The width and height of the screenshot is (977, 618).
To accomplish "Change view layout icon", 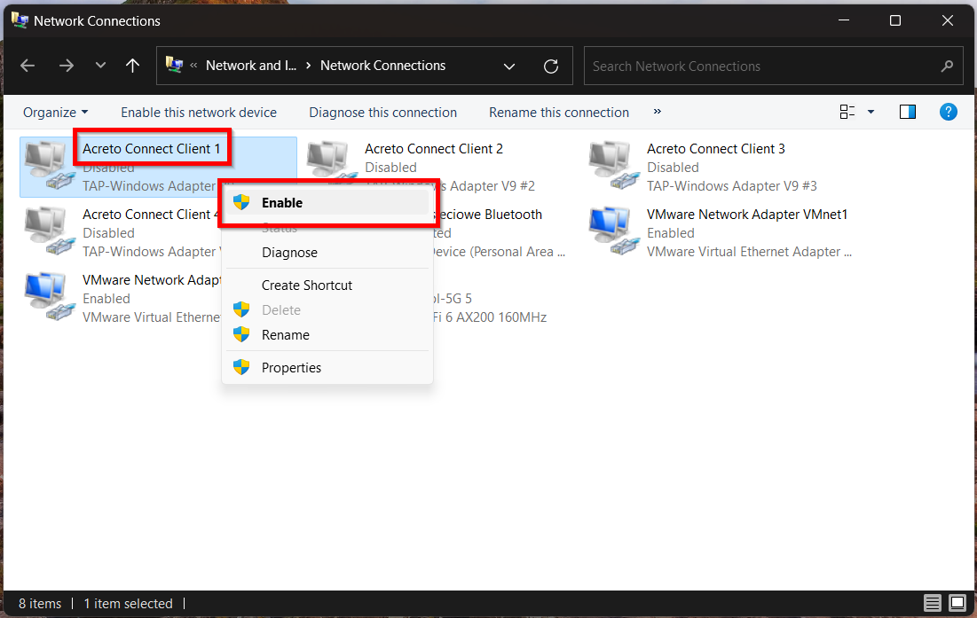I will (847, 112).
